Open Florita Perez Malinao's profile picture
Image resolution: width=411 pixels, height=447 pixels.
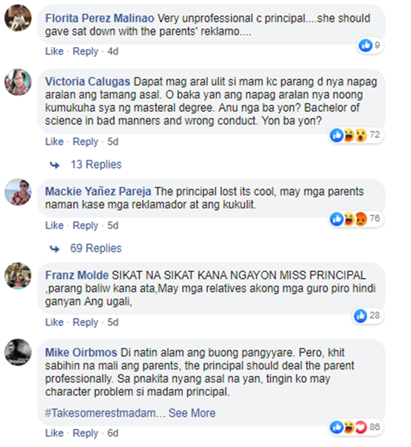[x=18, y=18]
